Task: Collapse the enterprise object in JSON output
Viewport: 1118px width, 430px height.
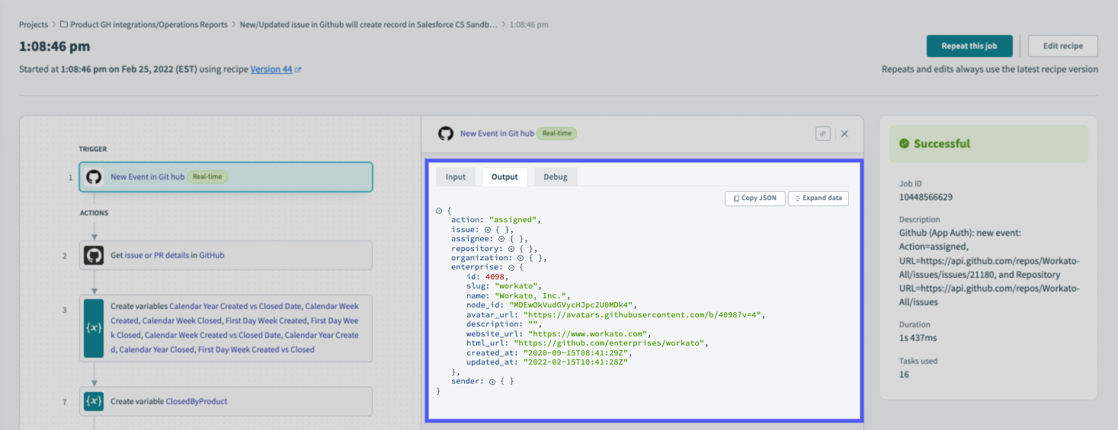Action: point(510,268)
